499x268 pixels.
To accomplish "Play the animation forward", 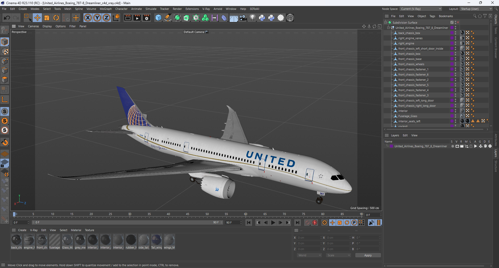I will [x=273, y=223].
